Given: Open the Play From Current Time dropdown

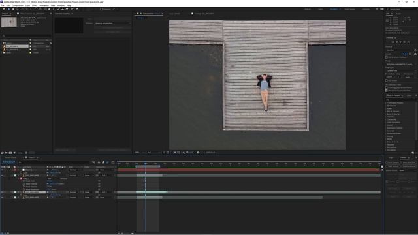Looking at the screenshot, I should pyautogui.click(x=400, y=71).
